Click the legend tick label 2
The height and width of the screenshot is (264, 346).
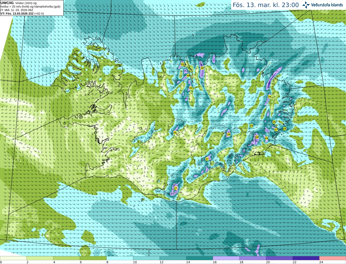(27, 262)
